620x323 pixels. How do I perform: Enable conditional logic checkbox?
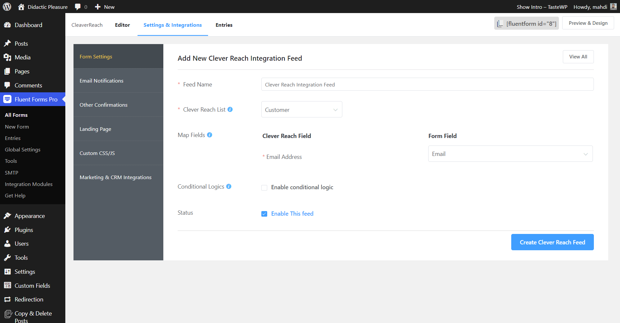coord(264,188)
